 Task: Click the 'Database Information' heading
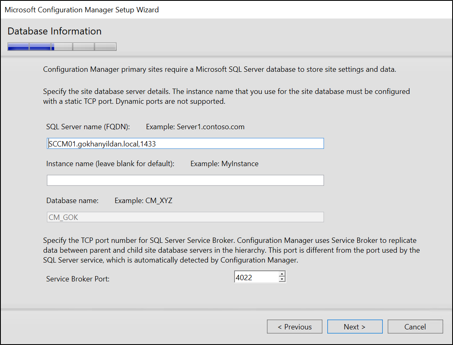point(55,31)
